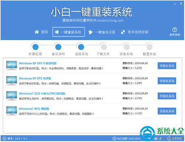This screenshot has height=142, width=185.
Task: Click the 环境检测 step circle
Action: [x=35, y=47]
